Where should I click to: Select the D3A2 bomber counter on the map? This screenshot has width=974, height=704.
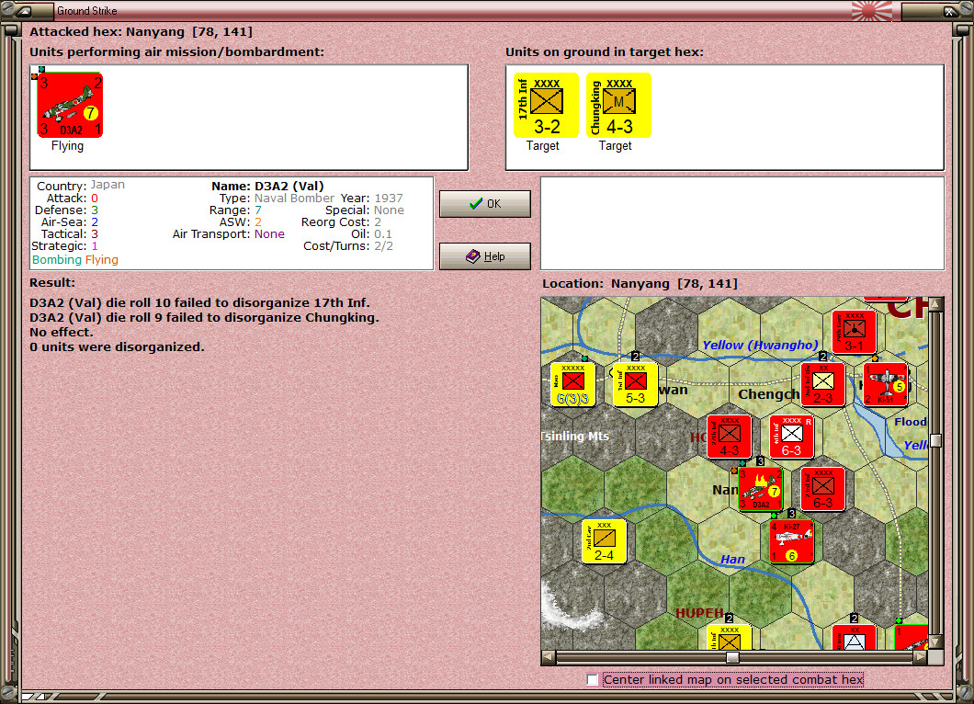(760, 490)
